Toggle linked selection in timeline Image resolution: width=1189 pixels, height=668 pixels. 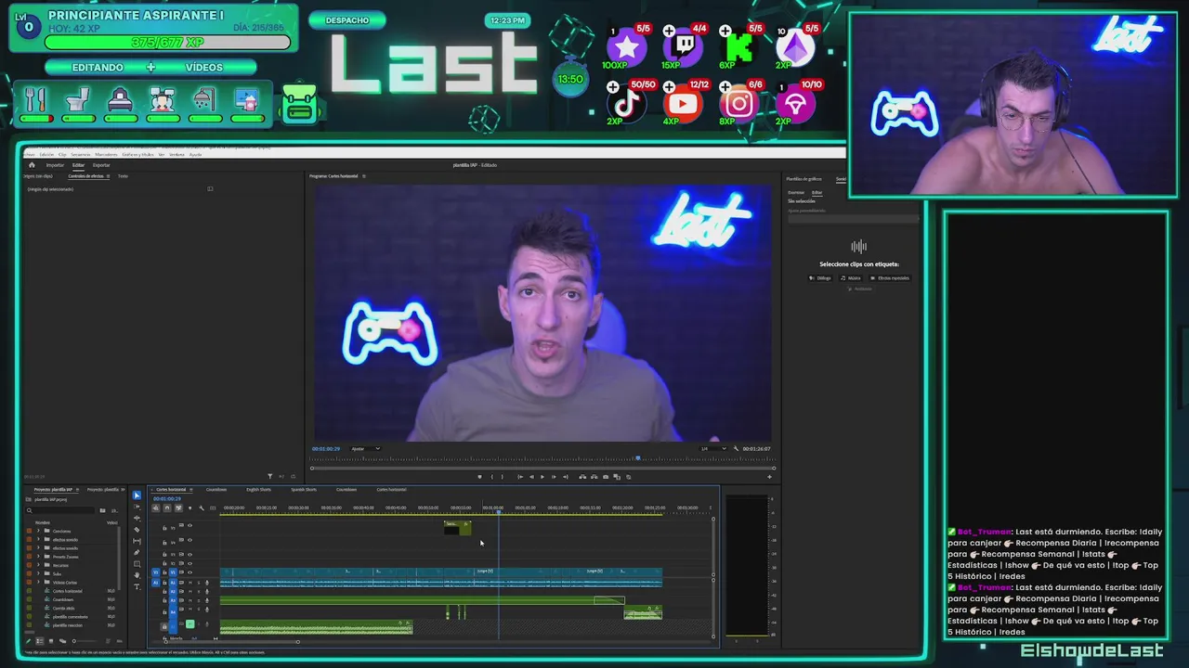pyautogui.click(x=178, y=507)
